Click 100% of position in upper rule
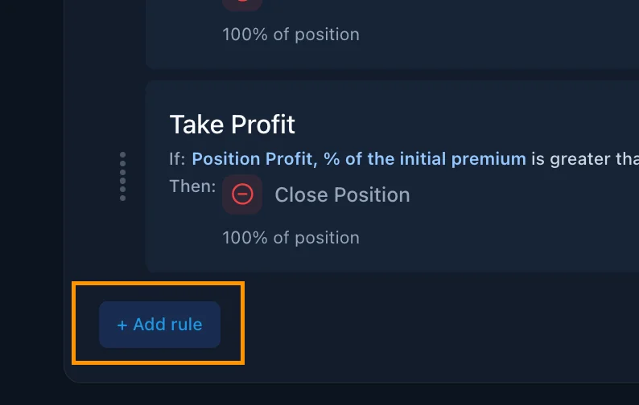This screenshot has width=639, height=405. click(x=291, y=35)
